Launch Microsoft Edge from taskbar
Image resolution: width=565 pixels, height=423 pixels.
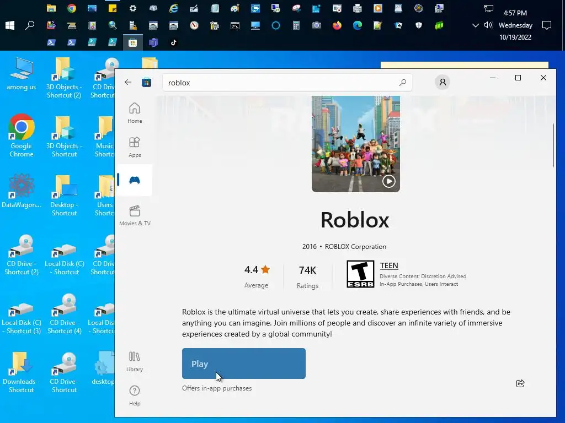(x=358, y=25)
